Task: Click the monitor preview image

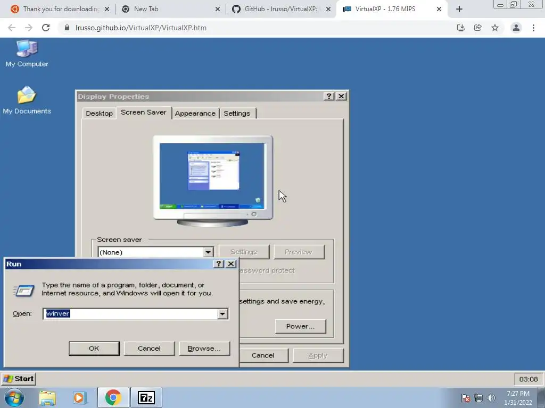Action: click(x=213, y=181)
